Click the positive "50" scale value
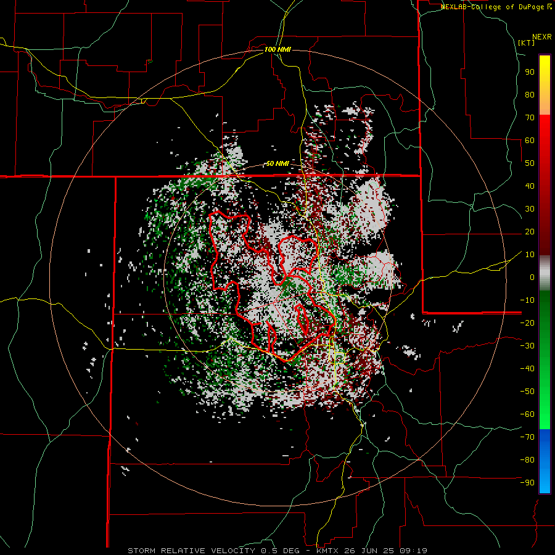This screenshot has height=555, width=555. [x=530, y=163]
